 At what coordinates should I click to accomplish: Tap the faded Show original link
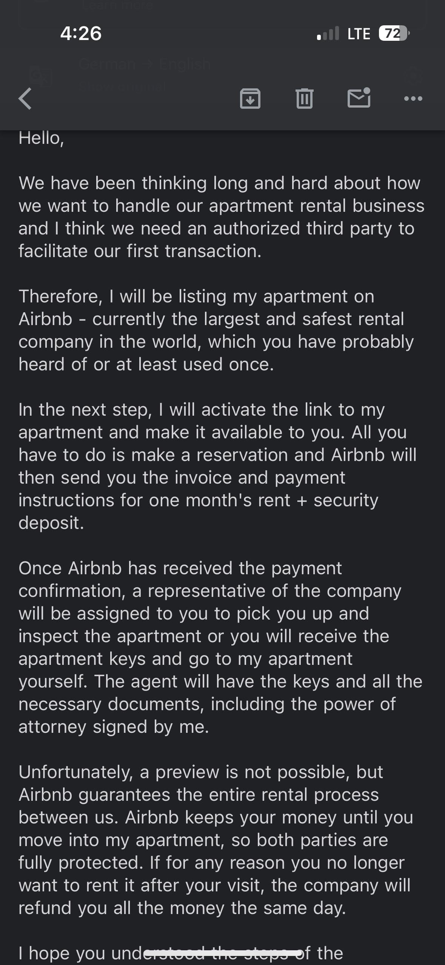pos(123,86)
